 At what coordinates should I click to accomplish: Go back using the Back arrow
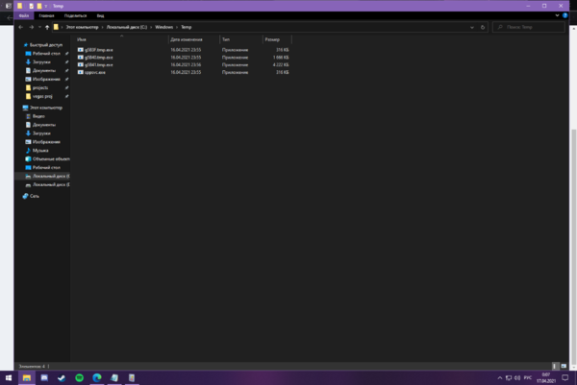20,27
